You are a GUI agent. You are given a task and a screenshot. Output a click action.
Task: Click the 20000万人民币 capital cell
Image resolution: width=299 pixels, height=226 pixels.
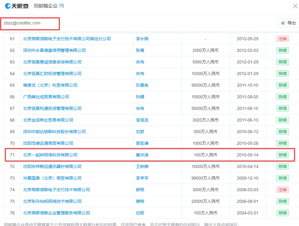(205, 202)
